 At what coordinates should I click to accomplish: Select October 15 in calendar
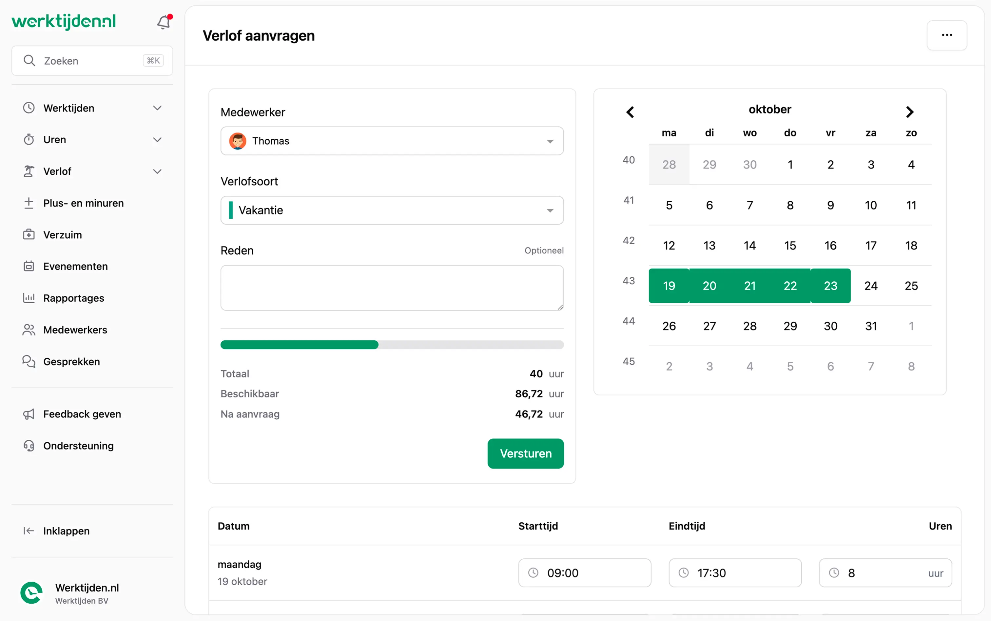(790, 246)
